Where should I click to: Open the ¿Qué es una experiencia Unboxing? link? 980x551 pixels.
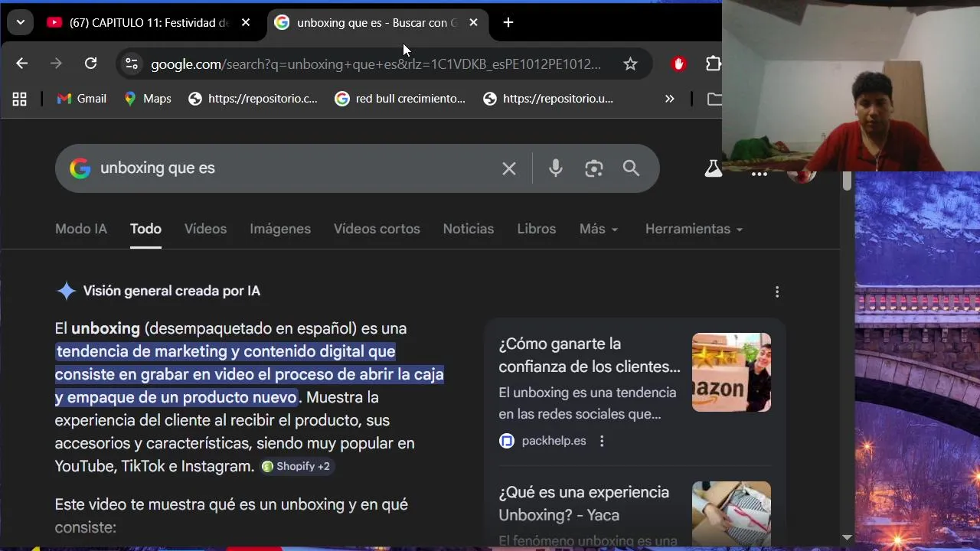click(583, 504)
